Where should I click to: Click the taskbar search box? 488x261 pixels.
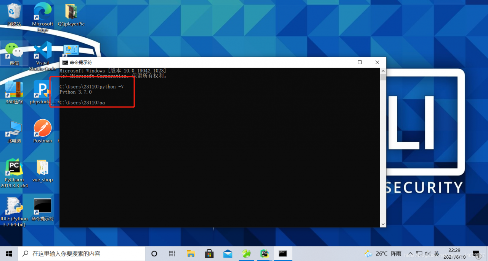tap(82, 253)
